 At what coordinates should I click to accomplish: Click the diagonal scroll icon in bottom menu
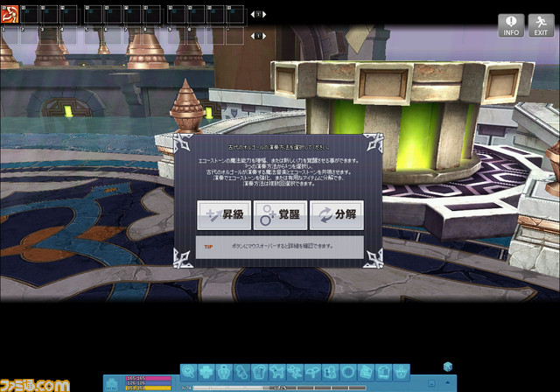pyautogui.click(x=241, y=372)
